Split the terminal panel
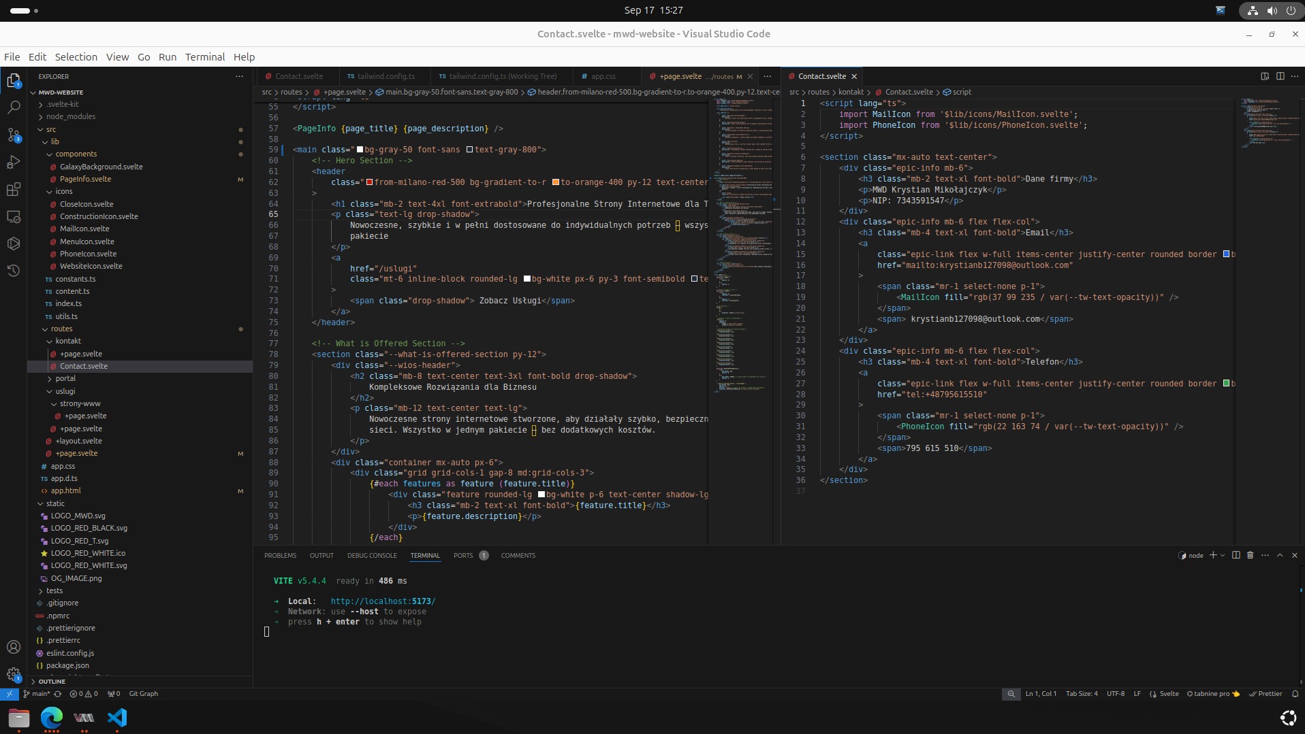1305x734 pixels. coord(1236,555)
